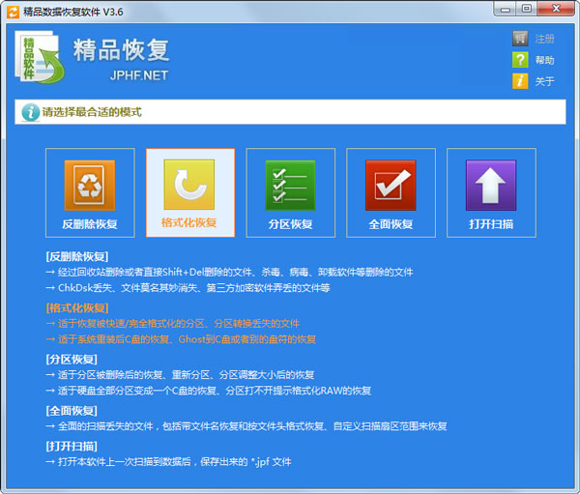This screenshot has width=580, height=494.
Task: Select the 分区恢复 mode label
Action: click(290, 224)
